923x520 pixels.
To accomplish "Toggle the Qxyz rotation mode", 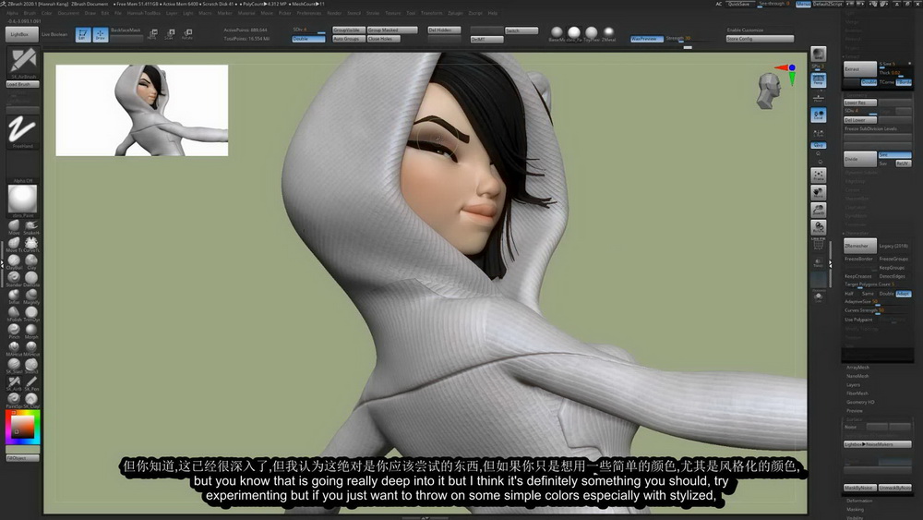I will (x=818, y=145).
